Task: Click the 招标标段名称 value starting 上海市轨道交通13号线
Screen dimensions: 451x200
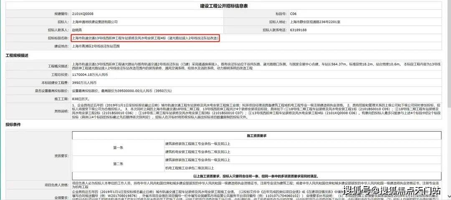Action: point(145,38)
